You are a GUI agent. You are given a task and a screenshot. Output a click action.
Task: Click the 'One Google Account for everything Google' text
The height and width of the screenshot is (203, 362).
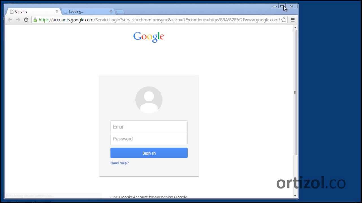coord(149,197)
